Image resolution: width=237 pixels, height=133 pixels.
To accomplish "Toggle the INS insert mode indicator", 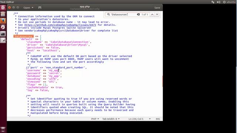I will click(158, 119).
